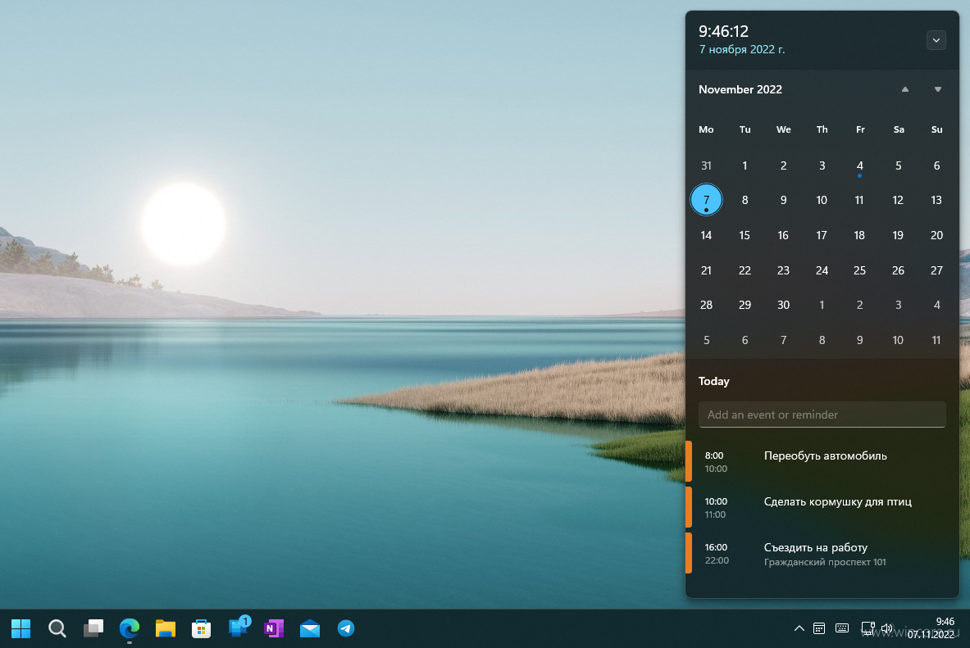The image size is (970, 648).
Task: Open network status tray icon
Action: click(868, 628)
